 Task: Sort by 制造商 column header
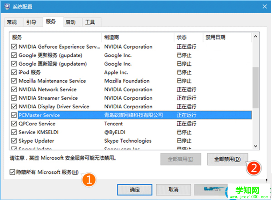pyautogui.click(x=138, y=37)
